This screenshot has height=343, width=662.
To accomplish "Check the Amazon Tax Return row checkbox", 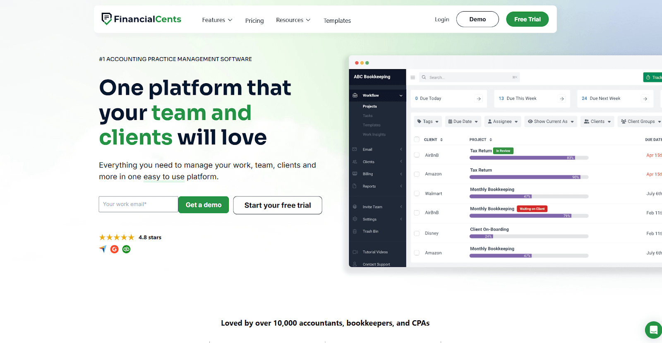I will [417, 174].
